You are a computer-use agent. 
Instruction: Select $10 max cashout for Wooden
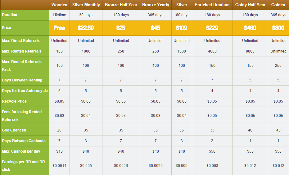pyautogui.click(x=59, y=151)
